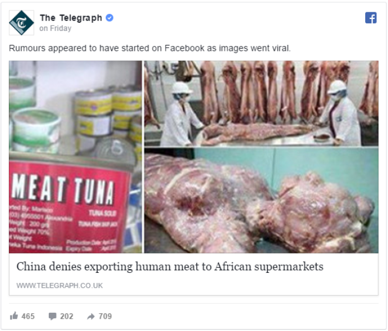Image resolution: width=388 pixels, height=331 pixels.
Task: Click the WWW.TELEGRAPH.CO.UK source link
Action: coord(60,286)
